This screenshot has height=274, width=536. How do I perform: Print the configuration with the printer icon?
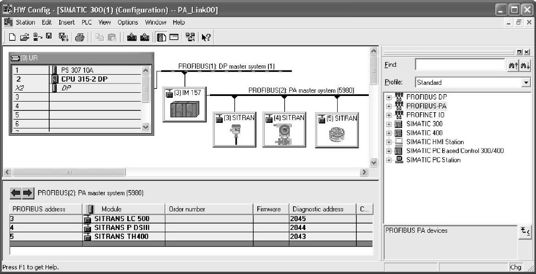coord(79,38)
